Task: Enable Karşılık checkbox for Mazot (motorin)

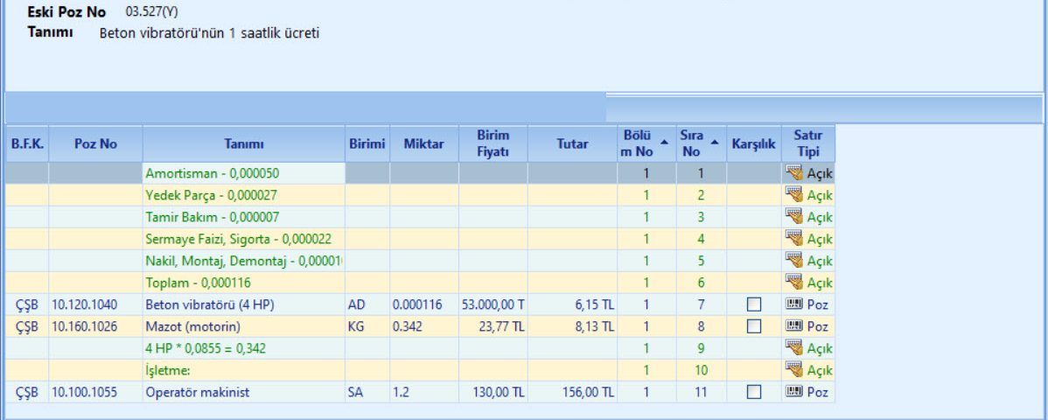Action: [754, 326]
